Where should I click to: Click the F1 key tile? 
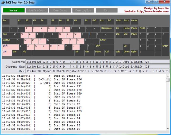pyautogui.click(x=21, y=22)
